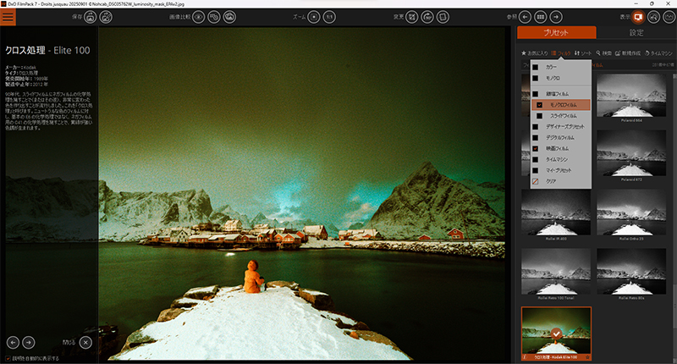Click the second save icon with pencil

coord(106,17)
